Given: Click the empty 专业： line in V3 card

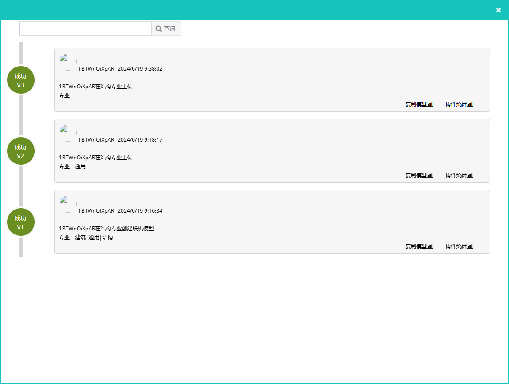Looking at the screenshot, I should 66,95.
